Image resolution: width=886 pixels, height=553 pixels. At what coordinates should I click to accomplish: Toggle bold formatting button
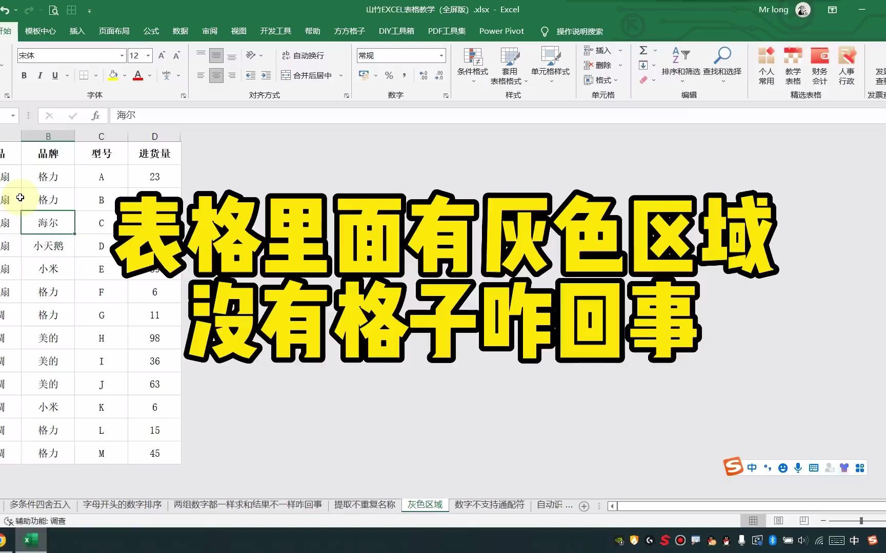pos(24,75)
